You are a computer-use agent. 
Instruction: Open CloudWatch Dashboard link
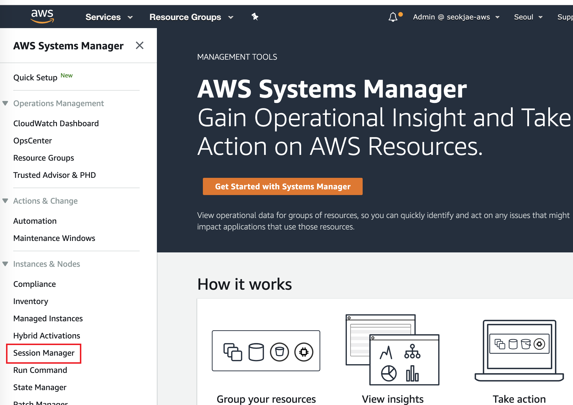56,123
